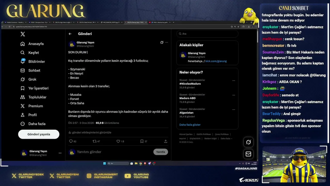The width and height of the screenshot is (330, 186).
Task: Open Gizlilik Politikası footer link
Action: [x=204, y=134]
